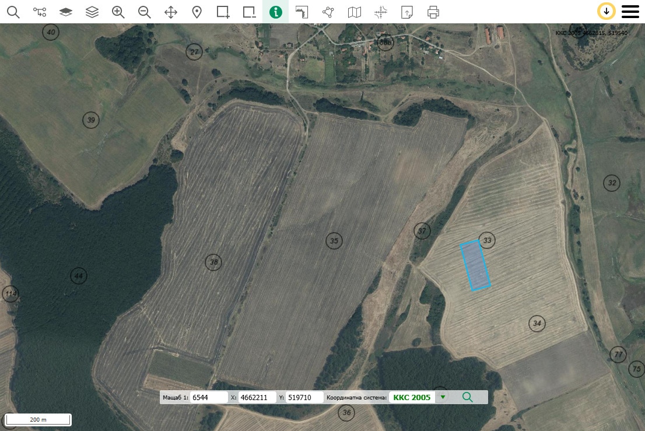Toggle the green info identify tool

(x=276, y=12)
